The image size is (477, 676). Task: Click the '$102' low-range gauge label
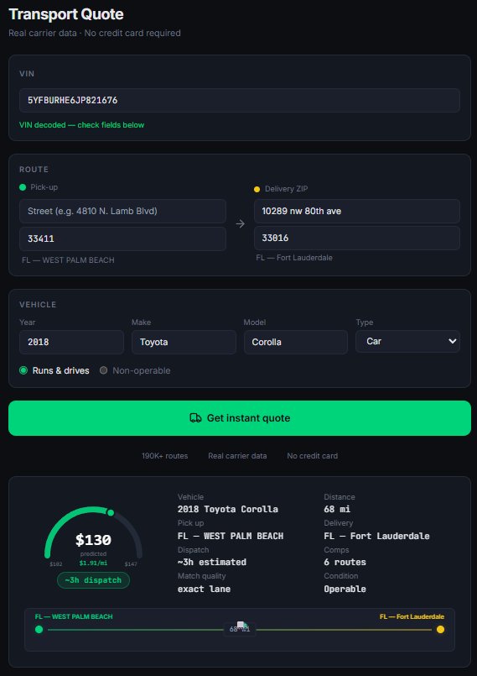tap(56, 564)
